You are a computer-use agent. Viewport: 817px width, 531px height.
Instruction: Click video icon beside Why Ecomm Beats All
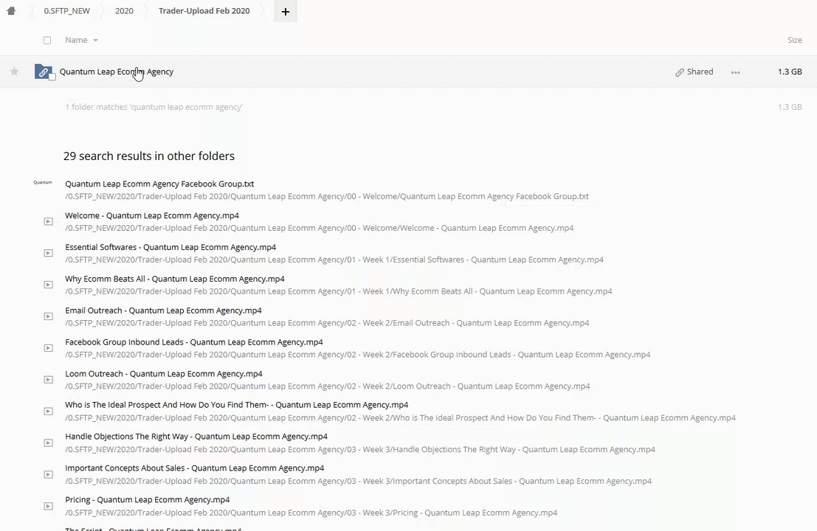click(x=49, y=285)
